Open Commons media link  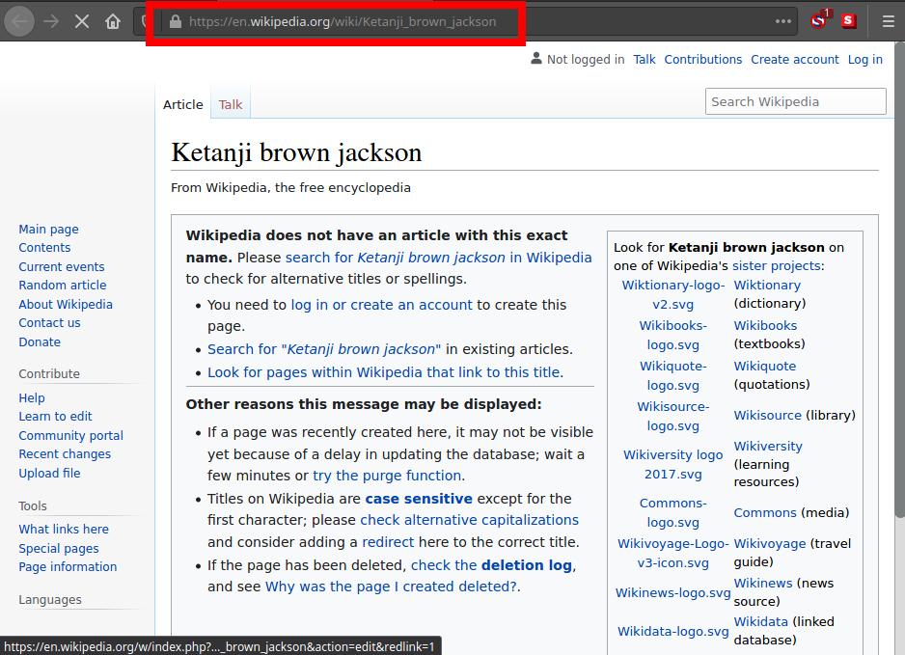pyautogui.click(x=765, y=512)
